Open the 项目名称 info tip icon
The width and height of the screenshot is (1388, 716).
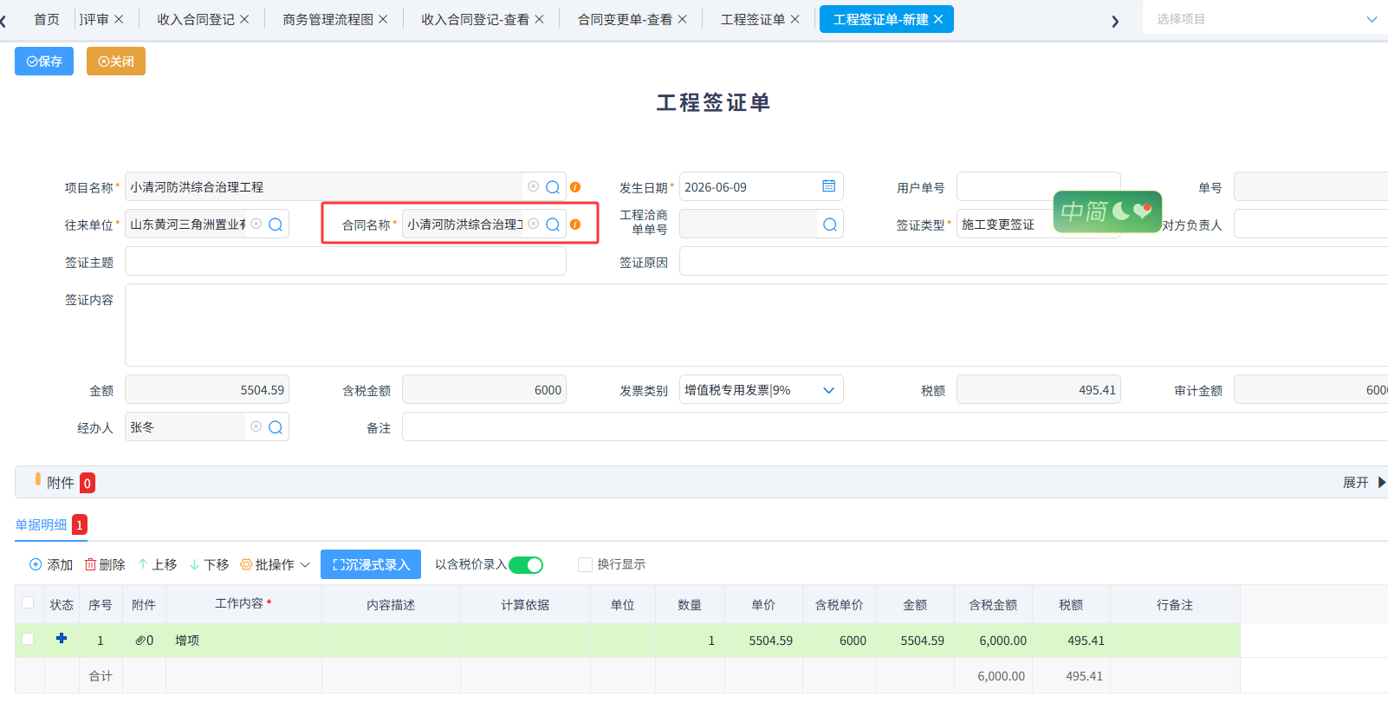click(x=575, y=187)
